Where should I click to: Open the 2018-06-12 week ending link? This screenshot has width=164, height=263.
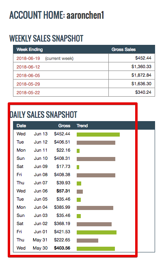[28, 67]
